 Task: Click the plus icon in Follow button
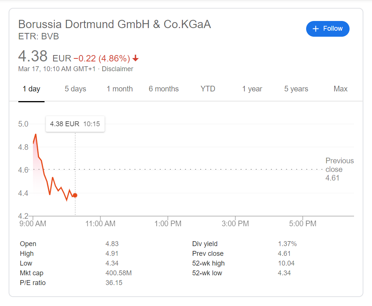point(315,29)
